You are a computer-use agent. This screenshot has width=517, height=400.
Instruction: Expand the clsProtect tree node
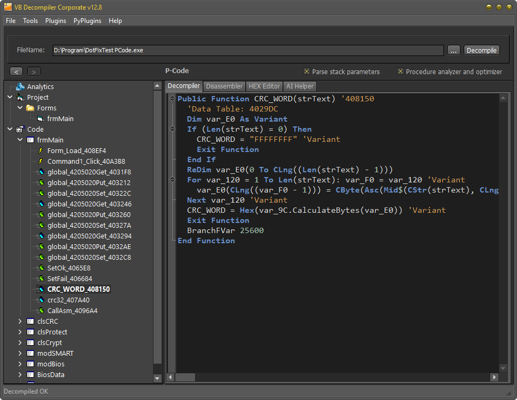coord(20,332)
